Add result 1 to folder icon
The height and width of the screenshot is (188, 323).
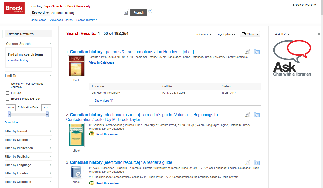pos(257,52)
